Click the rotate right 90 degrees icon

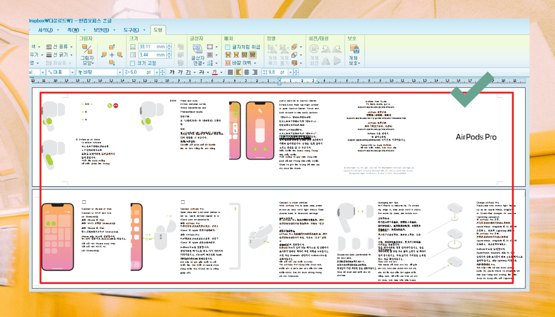coord(337,49)
